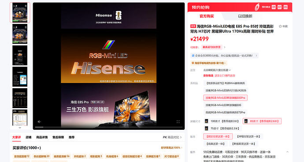Image resolution: width=304 pixels, height=162 pixels.
Task: Filter reviews by 开机超快 2 tag
Action: click(79, 156)
